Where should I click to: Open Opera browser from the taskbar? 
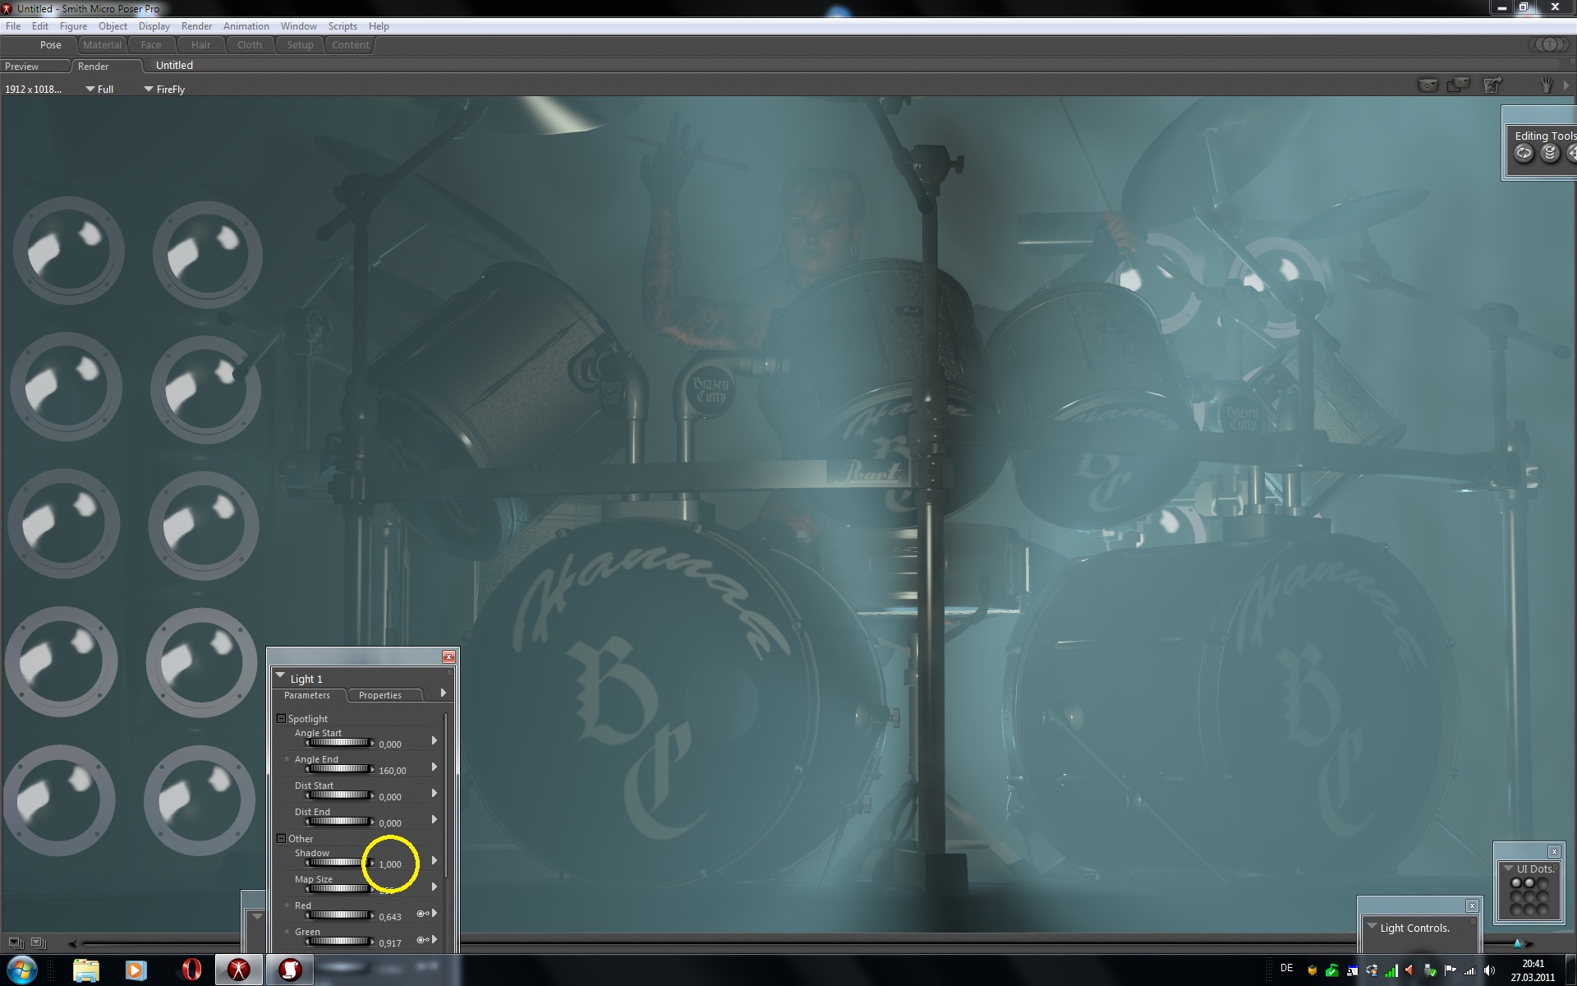point(191,970)
